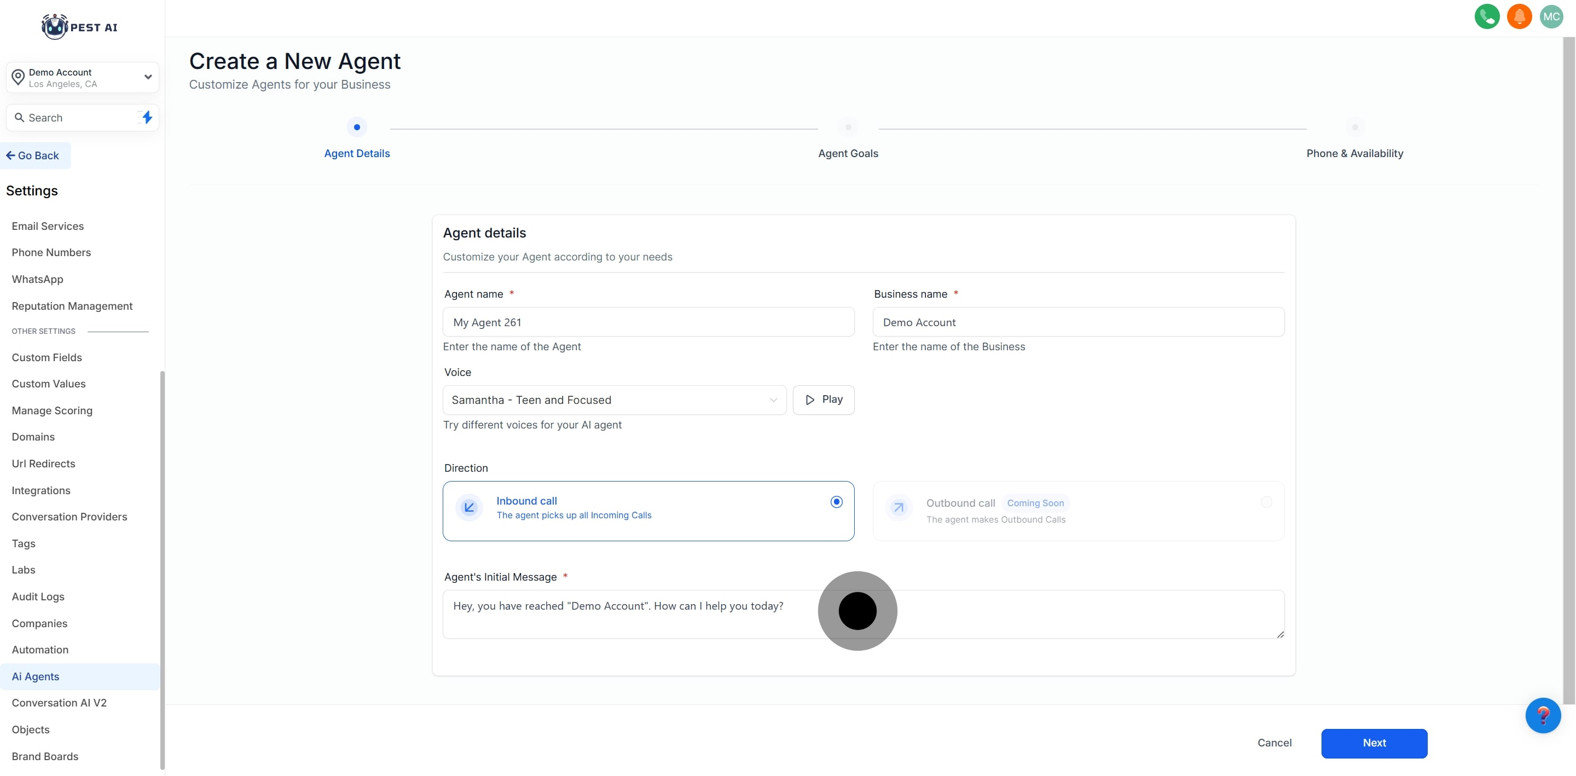Click the Agent Details step dot
Screen dimensions: 1576x776
coord(357,128)
